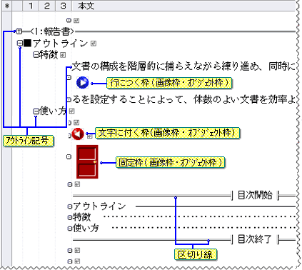The height and width of the screenshot is (270, 302).
Task: Click table of contents entry アウトライン
Action: (x=99, y=206)
